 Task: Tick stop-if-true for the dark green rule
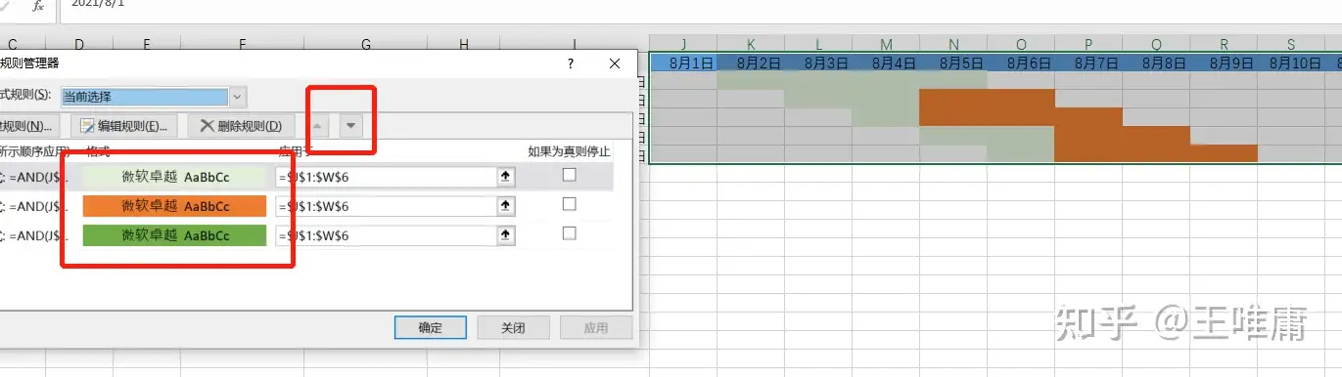click(569, 233)
